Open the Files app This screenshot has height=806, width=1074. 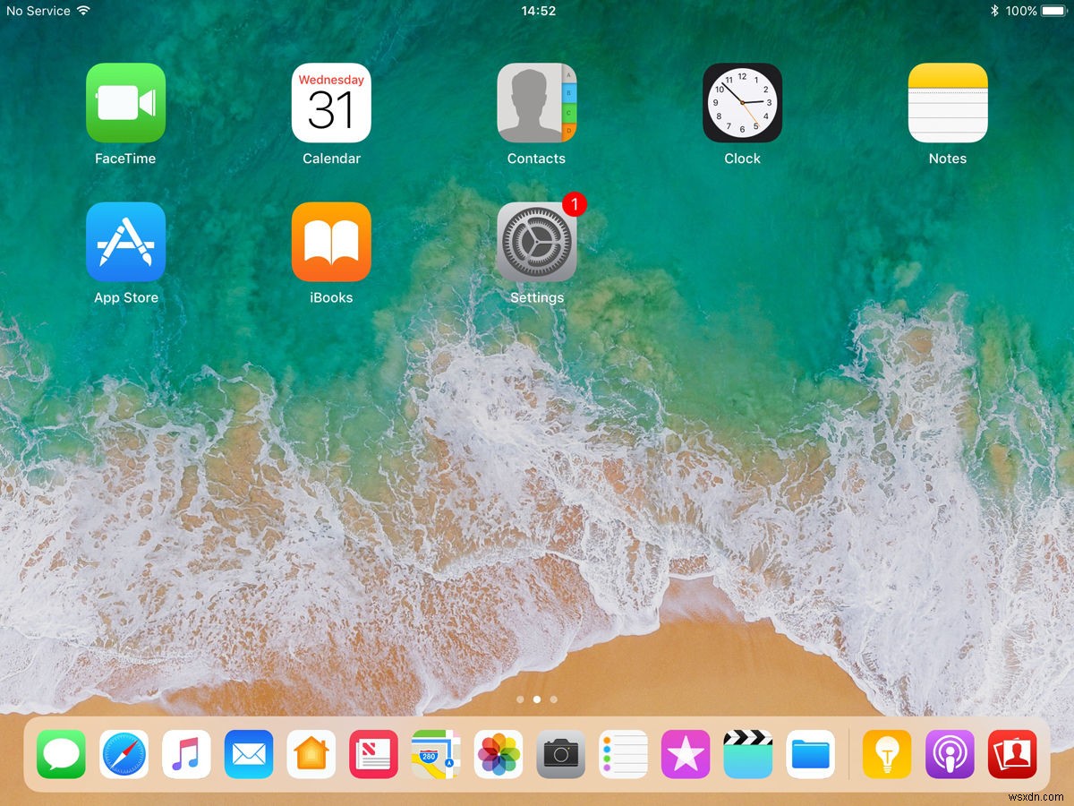(811, 754)
